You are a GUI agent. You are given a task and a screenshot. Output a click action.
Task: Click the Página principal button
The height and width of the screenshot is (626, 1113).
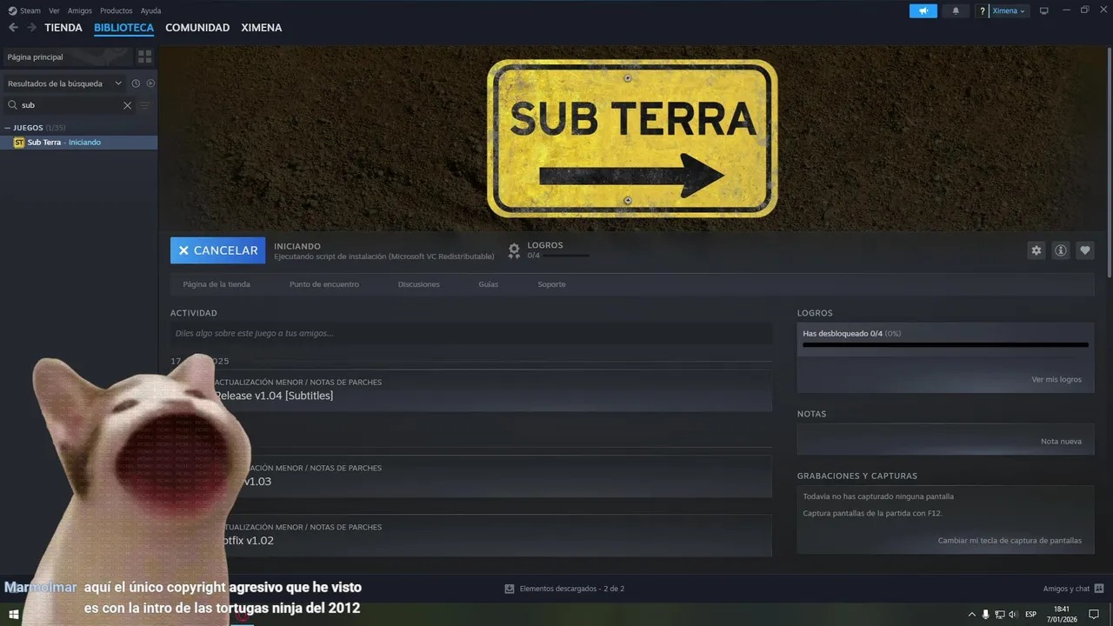[68, 57]
